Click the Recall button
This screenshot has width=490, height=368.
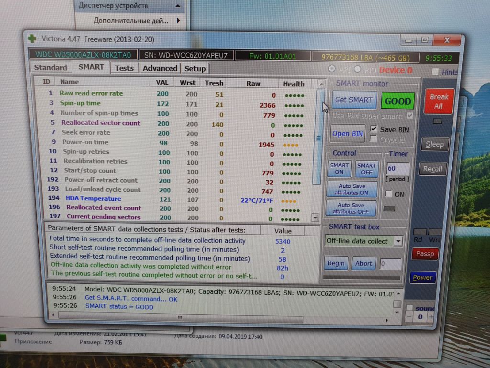[433, 169]
